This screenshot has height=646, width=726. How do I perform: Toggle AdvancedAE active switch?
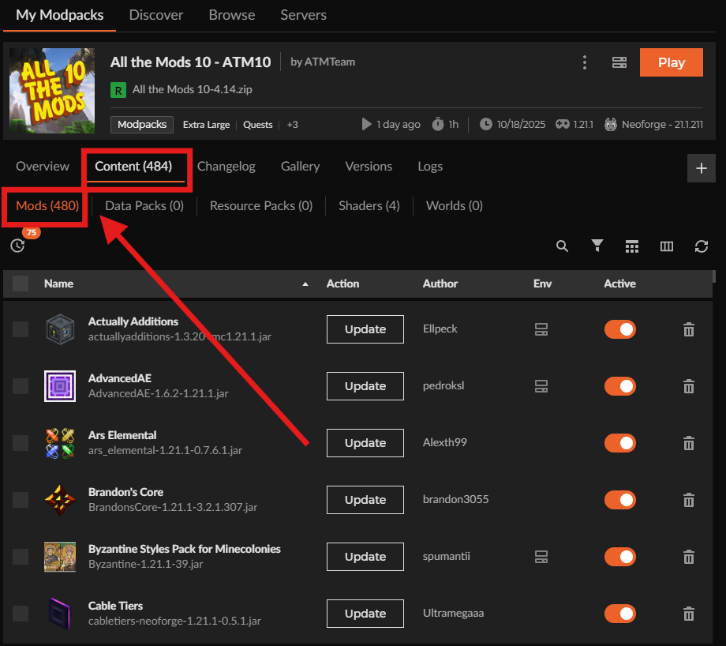[620, 386]
